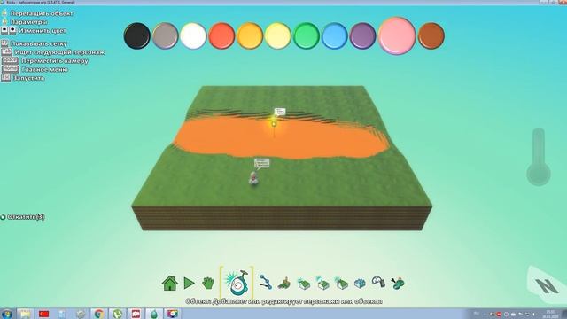567x319 pixels.
Task: Open the Windows Start menu
Action: 6,314
